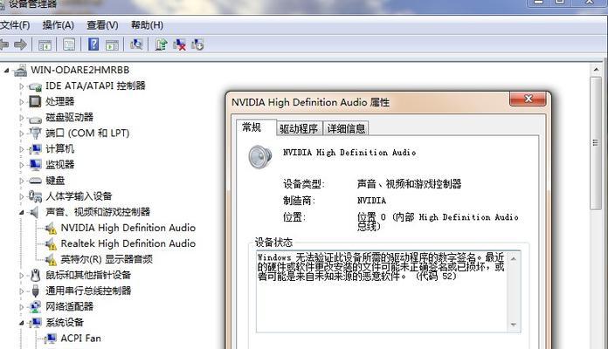This screenshot has width=608, height=349.
Task: Expand the 磁盘驱动器 node
Action: point(22,118)
